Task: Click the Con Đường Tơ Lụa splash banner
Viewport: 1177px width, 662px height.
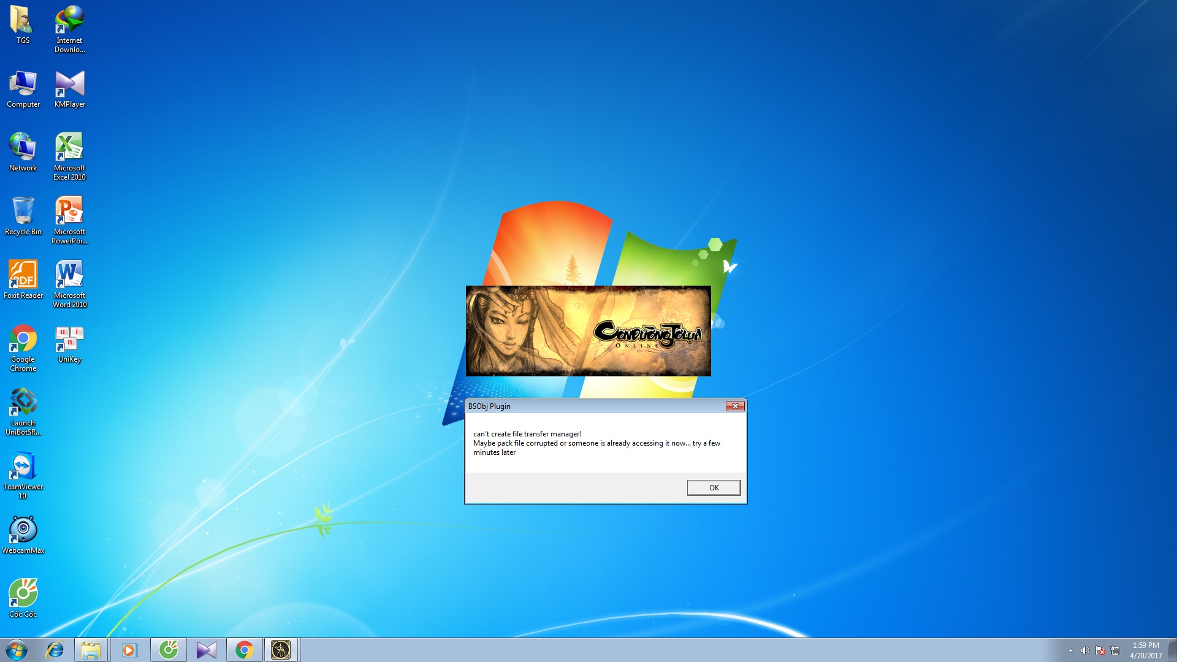Action: pos(588,331)
